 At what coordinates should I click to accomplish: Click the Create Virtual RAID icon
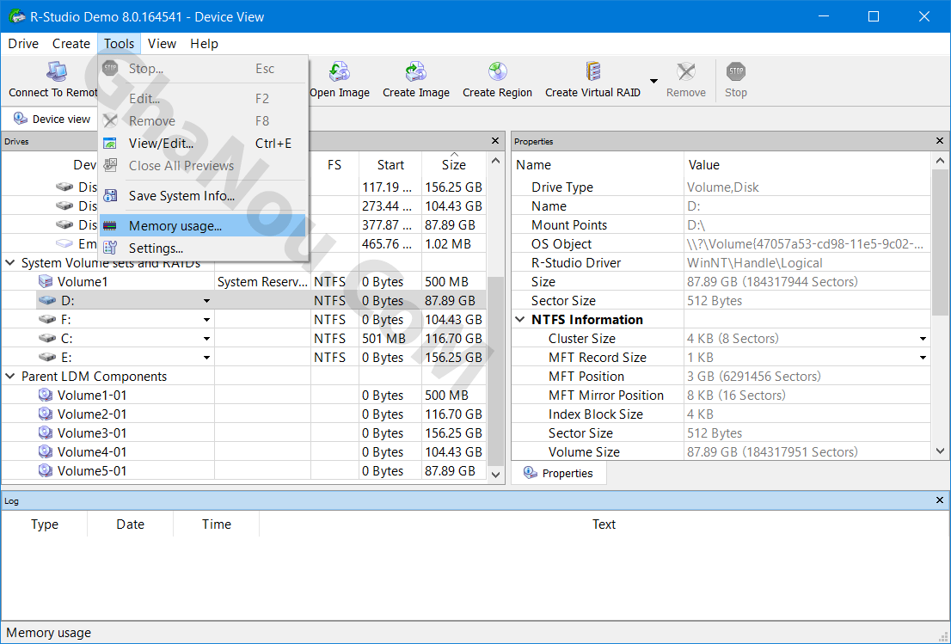592,71
